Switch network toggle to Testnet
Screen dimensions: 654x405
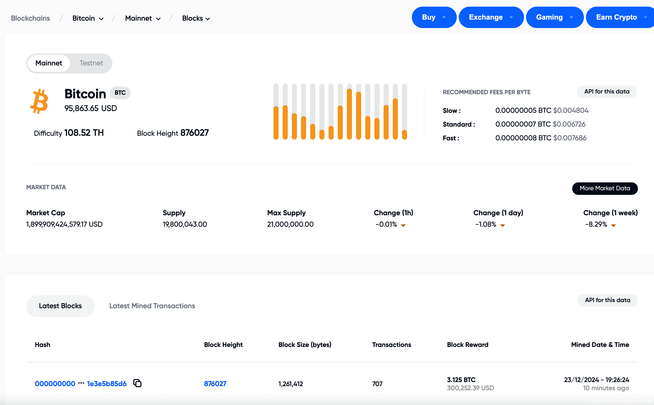point(91,63)
